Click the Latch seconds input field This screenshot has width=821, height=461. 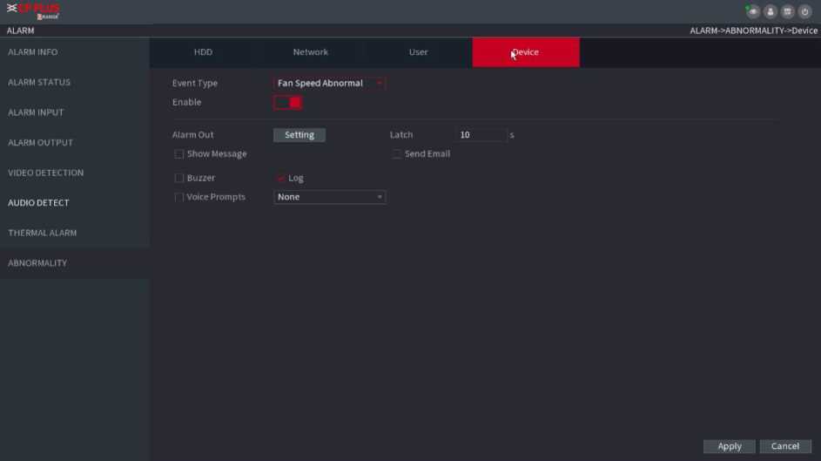pyautogui.click(x=481, y=135)
